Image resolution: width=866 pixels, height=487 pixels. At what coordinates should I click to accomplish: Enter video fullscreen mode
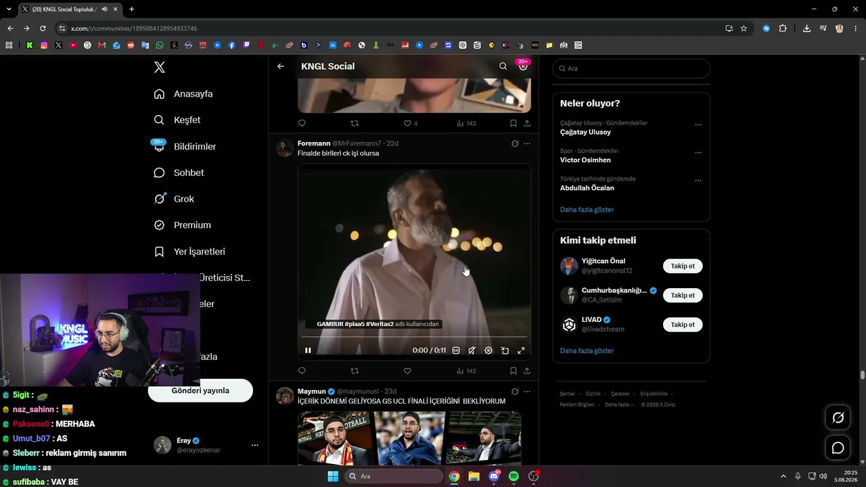click(x=521, y=350)
